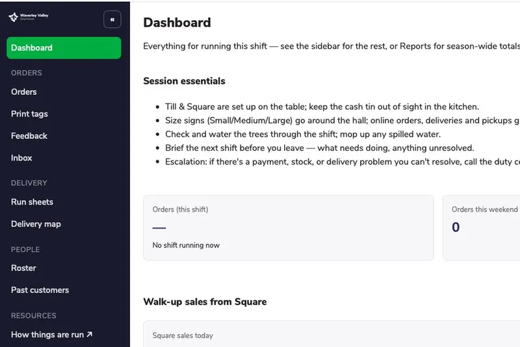Click the Escalation bullet line

343,162
